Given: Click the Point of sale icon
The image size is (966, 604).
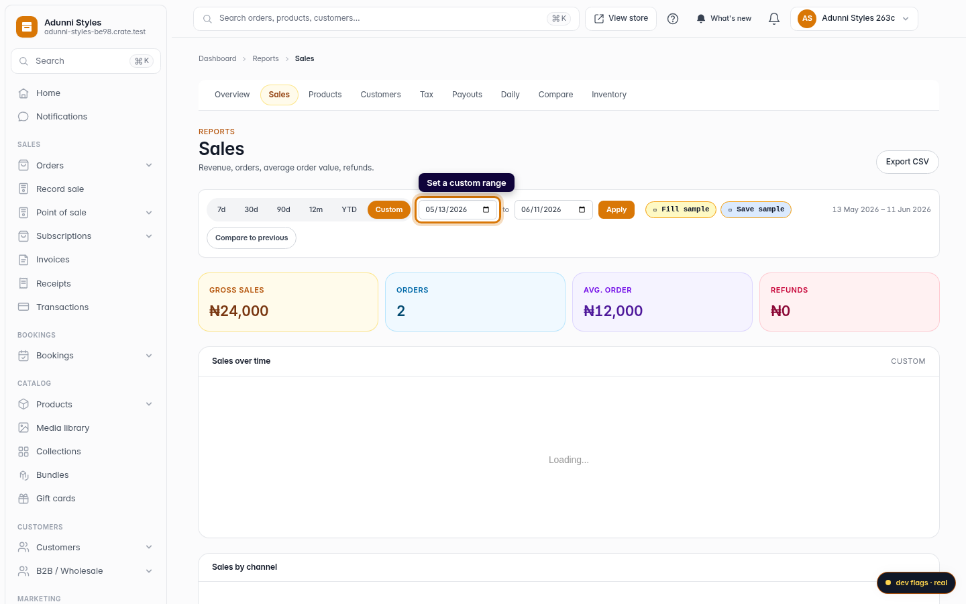Looking at the screenshot, I should (23, 213).
